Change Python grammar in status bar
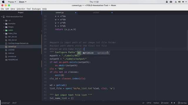The width and height of the screenshot is (188, 105). tap(156, 103)
